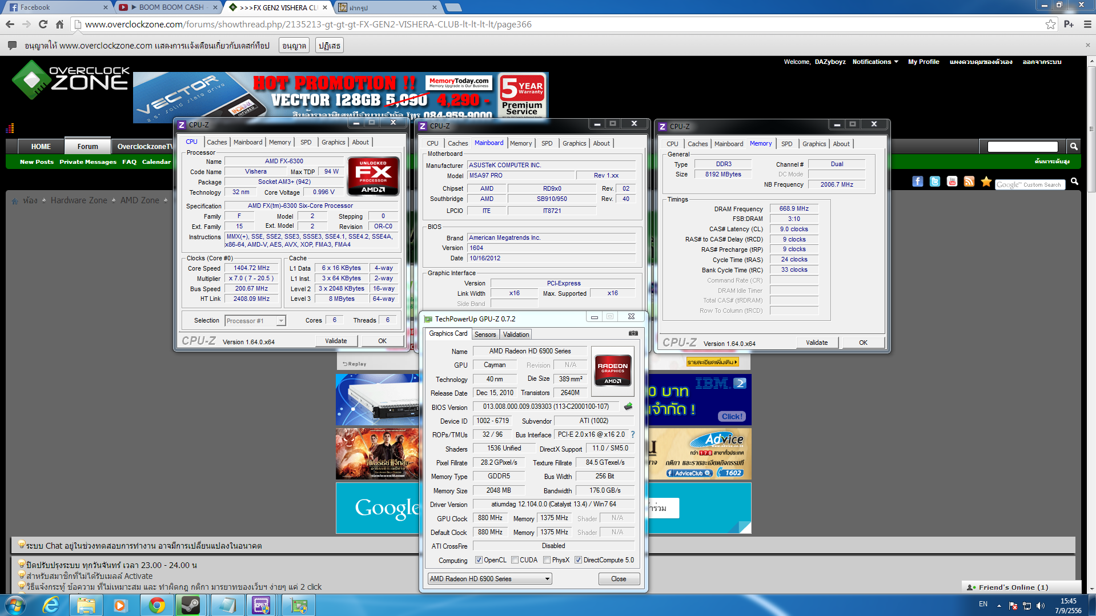Open the New Posts link
The width and height of the screenshot is (1096, 616).
[x=37, y=162]
